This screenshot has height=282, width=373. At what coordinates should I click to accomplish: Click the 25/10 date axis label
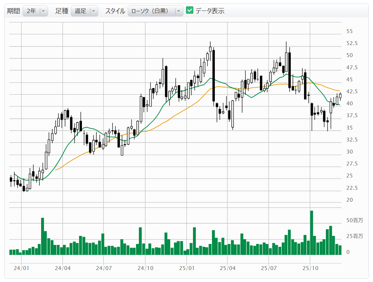click(x=310, y=268)
